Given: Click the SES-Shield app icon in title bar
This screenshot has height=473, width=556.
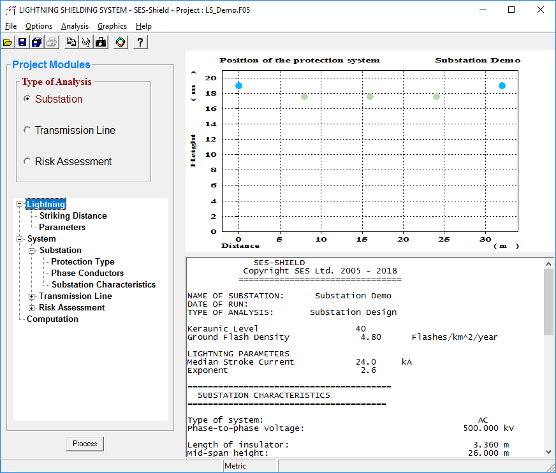Looking at the screenshot, I should tap(11, 10).
